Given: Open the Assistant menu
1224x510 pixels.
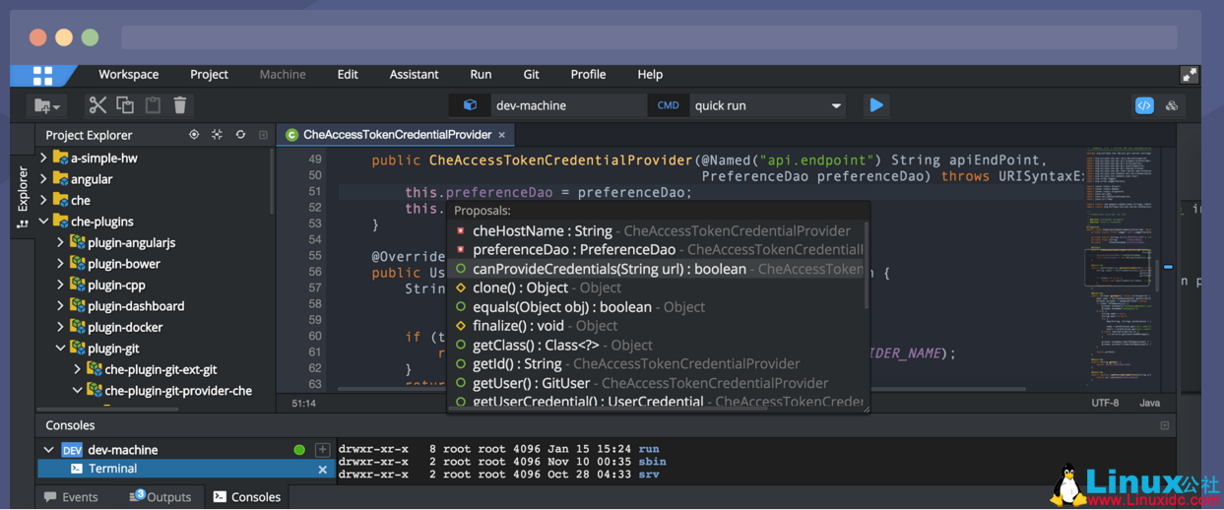Looking at the screenshot, I should [x=414, y=75].
